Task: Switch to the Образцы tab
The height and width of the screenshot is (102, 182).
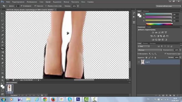Action: (146, 11)
